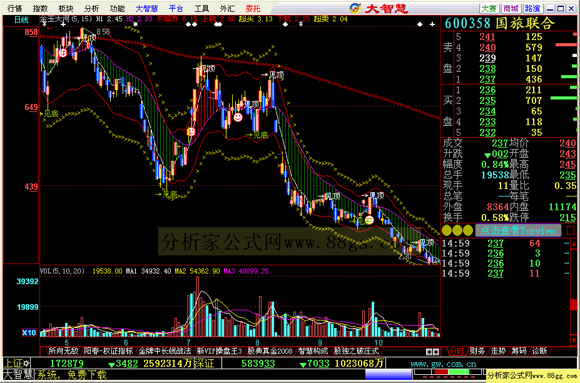
Task: Click buy-1 price 236
Action: pyautogui.click(x=487, y=90)
